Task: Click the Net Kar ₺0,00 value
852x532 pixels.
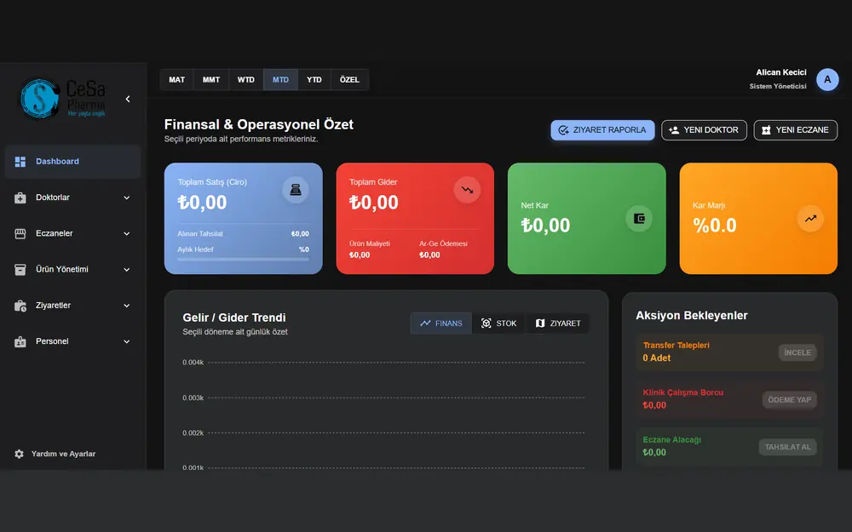Action: (545, 226)
